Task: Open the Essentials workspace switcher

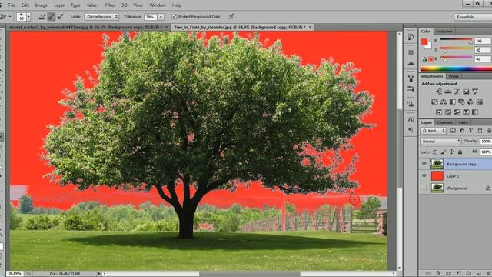Action: [473, 17]
